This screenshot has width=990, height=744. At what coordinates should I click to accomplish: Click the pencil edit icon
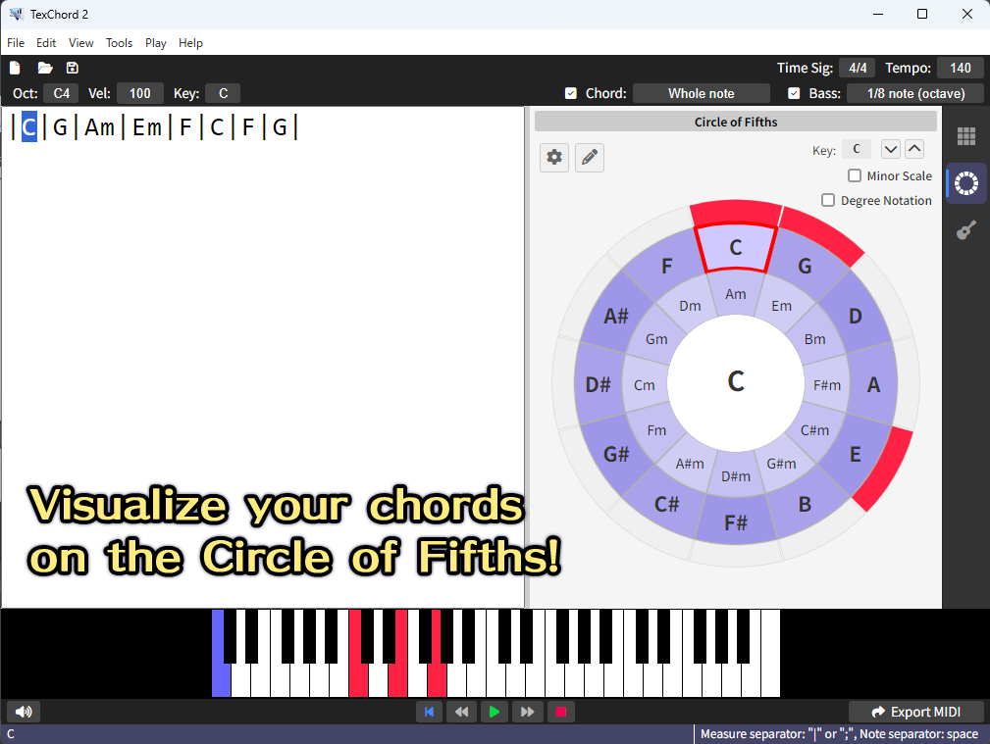(x=590, y=157)
